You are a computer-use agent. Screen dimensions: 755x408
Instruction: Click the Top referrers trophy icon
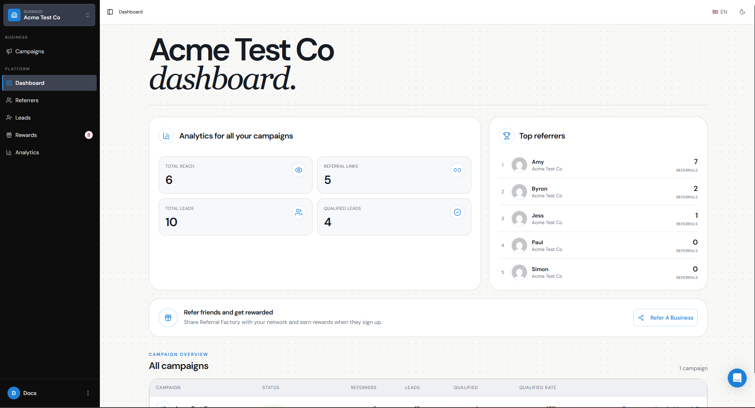(x=507, y=136)
